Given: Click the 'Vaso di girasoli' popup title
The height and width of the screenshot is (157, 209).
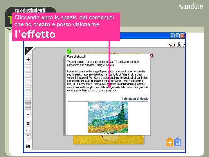Looking at the screenshot, I should click(76, 57).
